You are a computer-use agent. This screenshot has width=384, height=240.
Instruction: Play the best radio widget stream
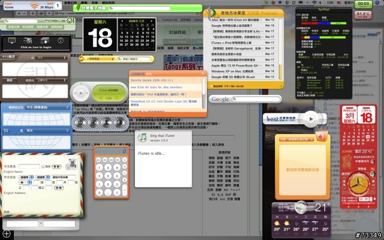pyautogui.click(x=311, y=119)
